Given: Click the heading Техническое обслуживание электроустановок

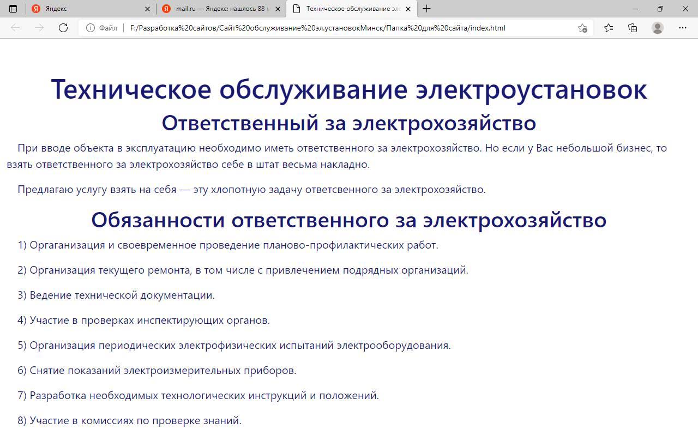Looking at the screenshot, I should (x=349, y=89).
